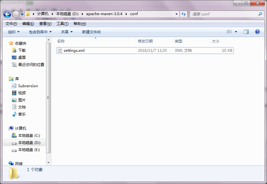
Task: Minimize the Explorer window
Action: [x=238, y=3]
